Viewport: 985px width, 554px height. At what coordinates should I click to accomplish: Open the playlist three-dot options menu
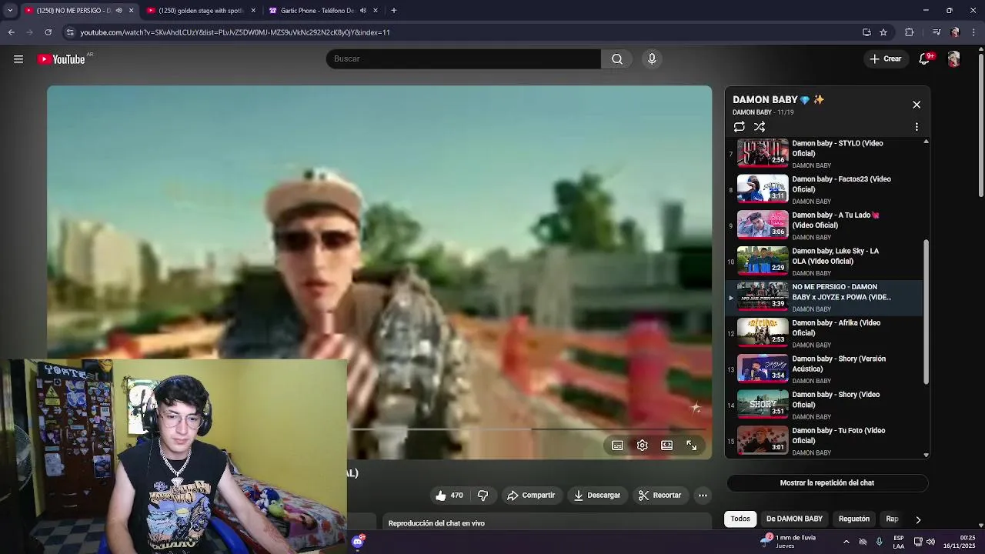click(x=917, y=127)
